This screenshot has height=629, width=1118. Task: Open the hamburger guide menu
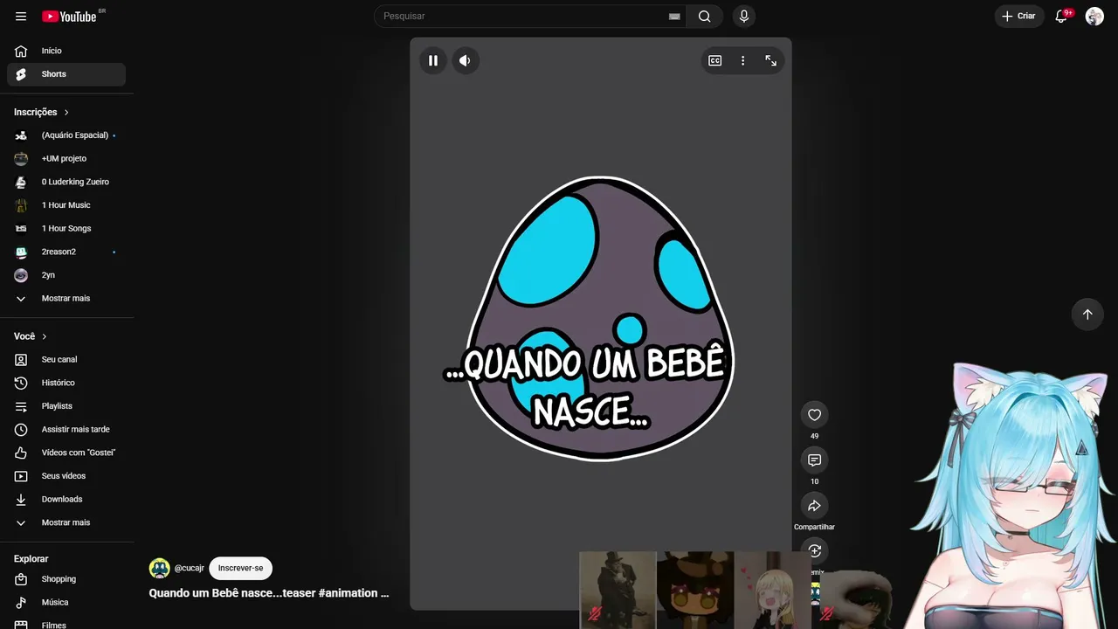[21, 17]
